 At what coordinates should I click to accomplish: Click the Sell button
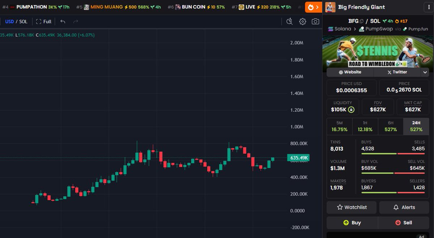pos(404,222)
